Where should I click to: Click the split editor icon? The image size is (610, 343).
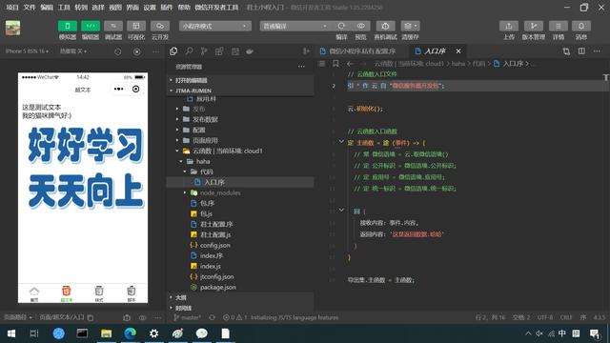pos(581,51)
